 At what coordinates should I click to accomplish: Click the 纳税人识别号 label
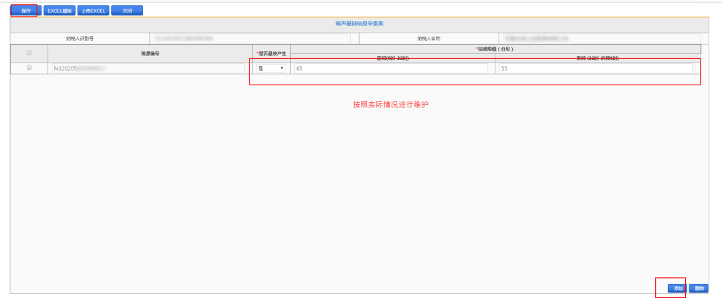tap(80, 39)
